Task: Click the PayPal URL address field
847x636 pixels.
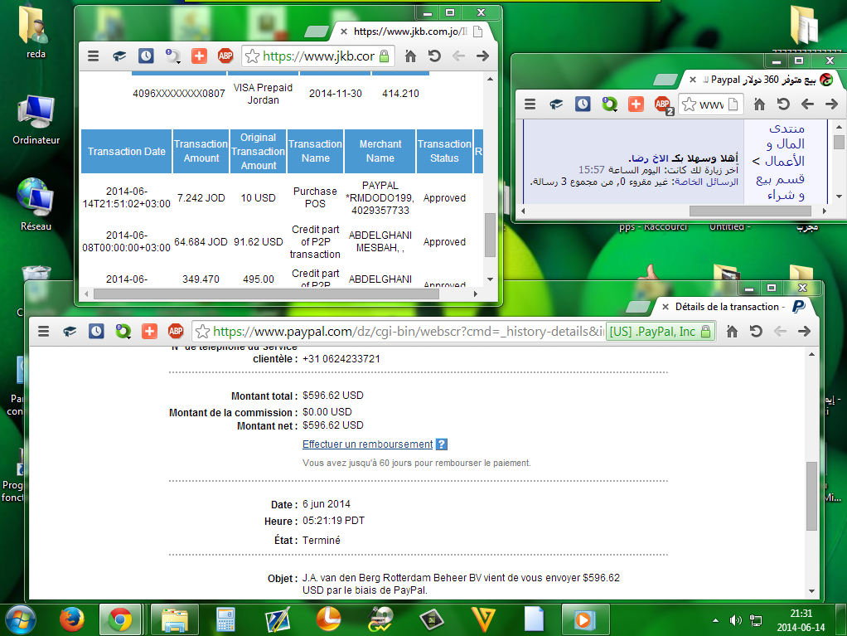Action: [408, 331]
